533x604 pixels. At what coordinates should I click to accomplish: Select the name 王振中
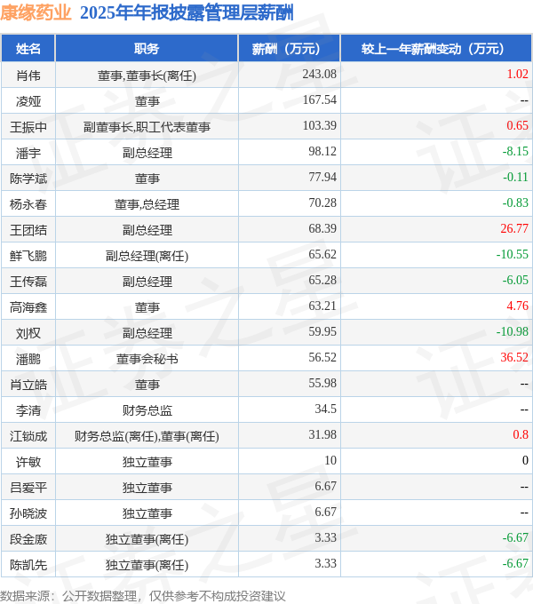coord(28,127)
